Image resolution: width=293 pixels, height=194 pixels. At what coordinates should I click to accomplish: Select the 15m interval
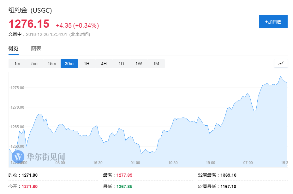coord(52,64)
